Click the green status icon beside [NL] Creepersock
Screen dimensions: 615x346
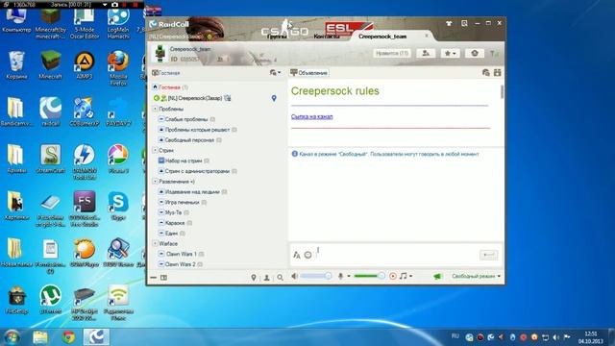[x=157, y=98]
